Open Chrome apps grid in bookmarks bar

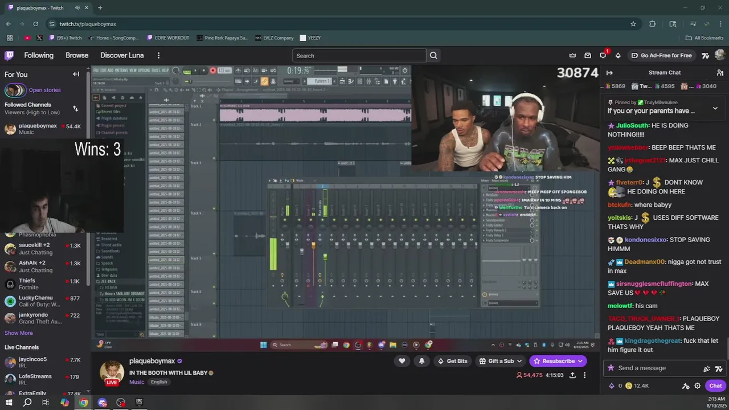pos(10,38)
